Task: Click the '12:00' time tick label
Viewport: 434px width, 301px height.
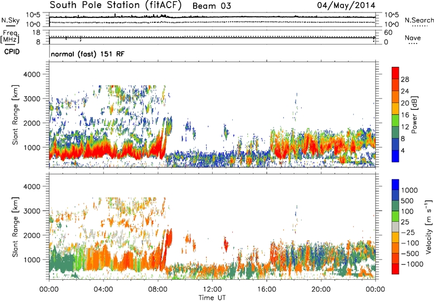Action: [x=212, y=290]
